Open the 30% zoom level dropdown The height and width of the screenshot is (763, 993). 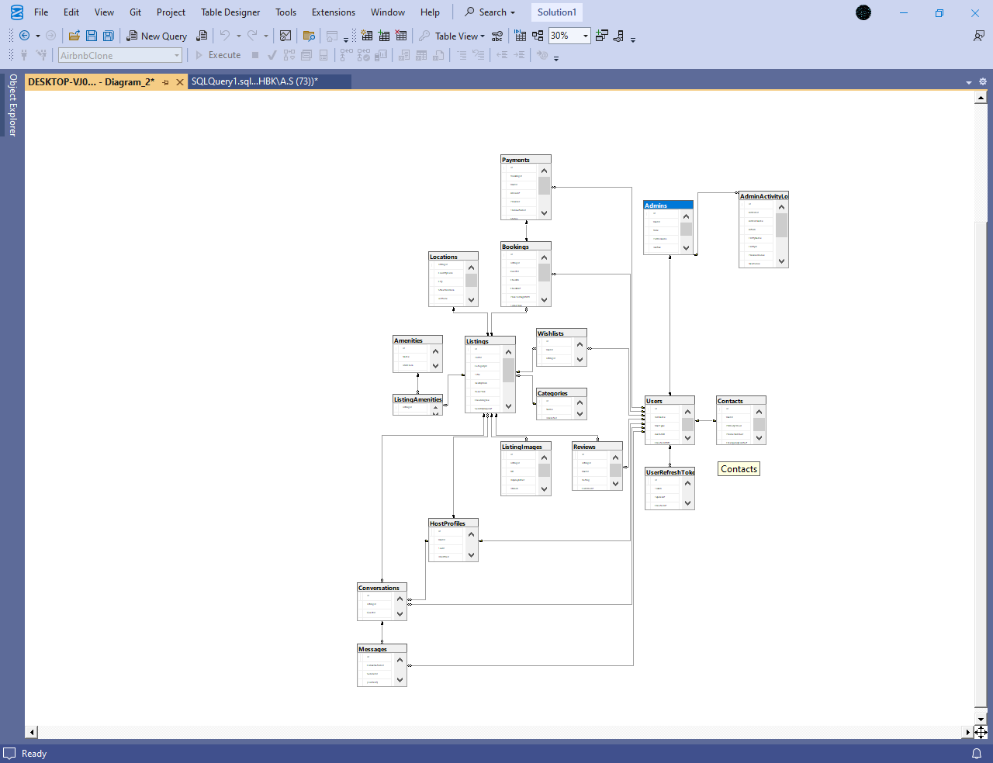point(586,36)
